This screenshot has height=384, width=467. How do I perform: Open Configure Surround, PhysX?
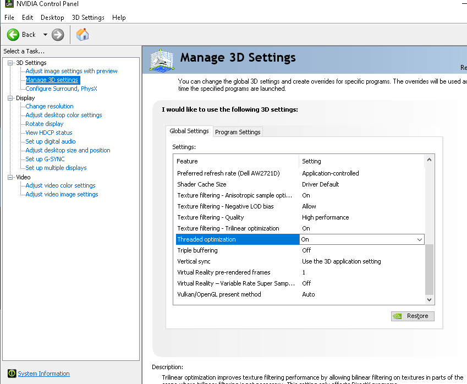62,89
